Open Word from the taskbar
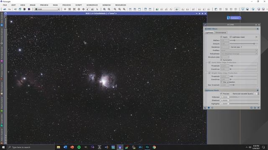 (65, 147)
